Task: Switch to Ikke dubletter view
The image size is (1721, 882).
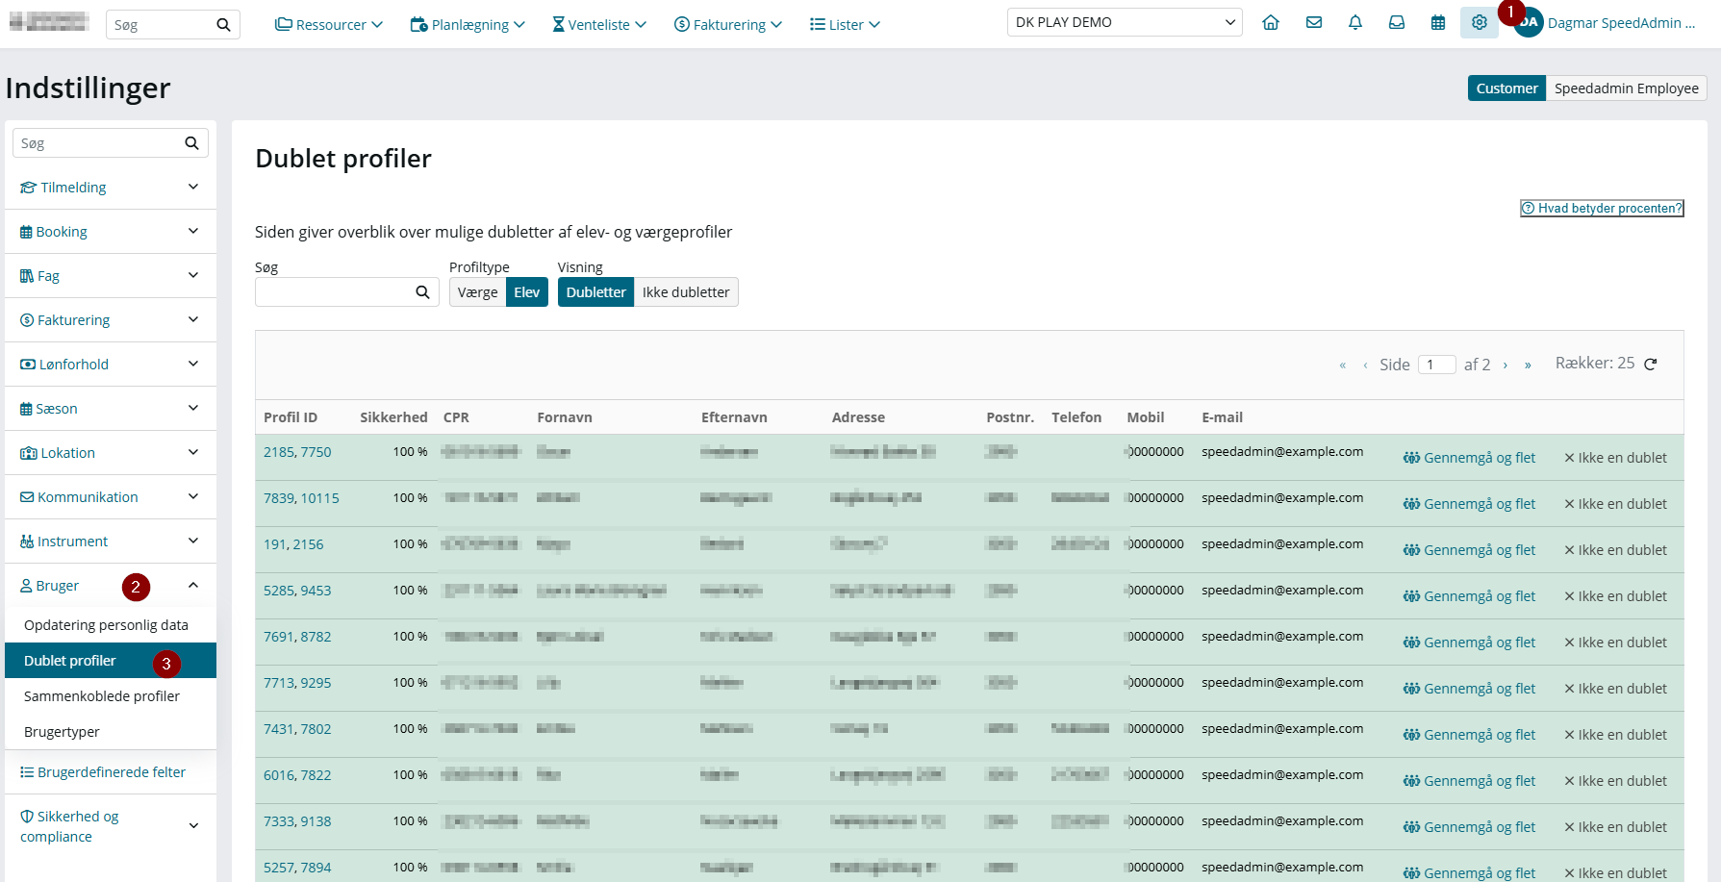Action: pos(686,292)
